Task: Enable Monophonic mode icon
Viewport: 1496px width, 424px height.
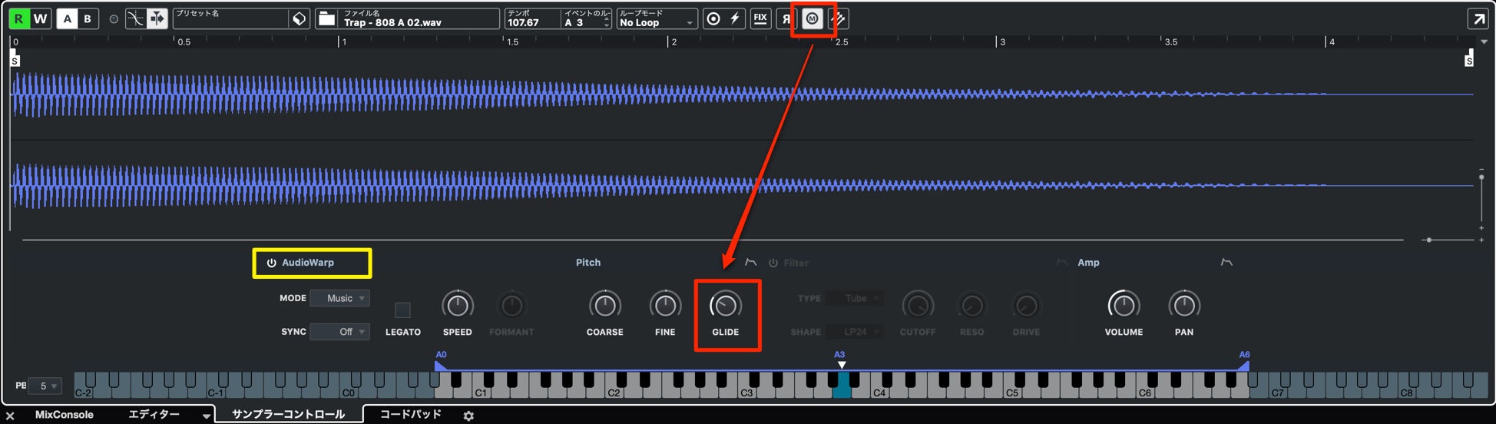Action: tap(812, 18)
